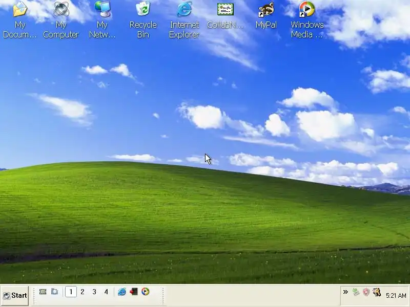Select the CollabN... desktop icon

coord(225,15)
